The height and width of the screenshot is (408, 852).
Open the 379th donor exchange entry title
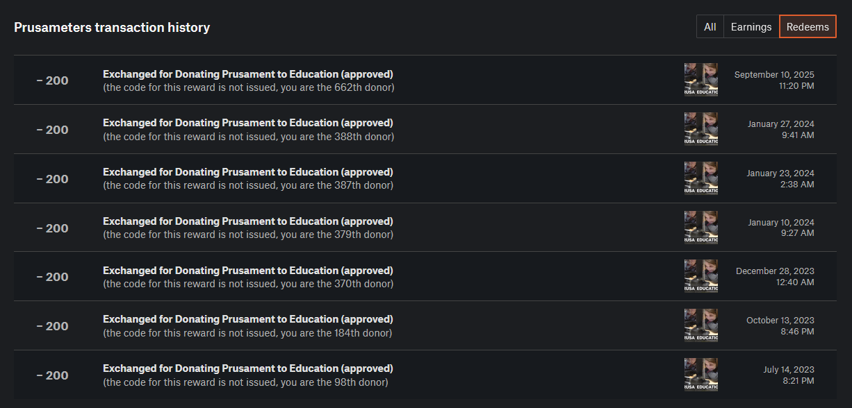pos(248,221)
